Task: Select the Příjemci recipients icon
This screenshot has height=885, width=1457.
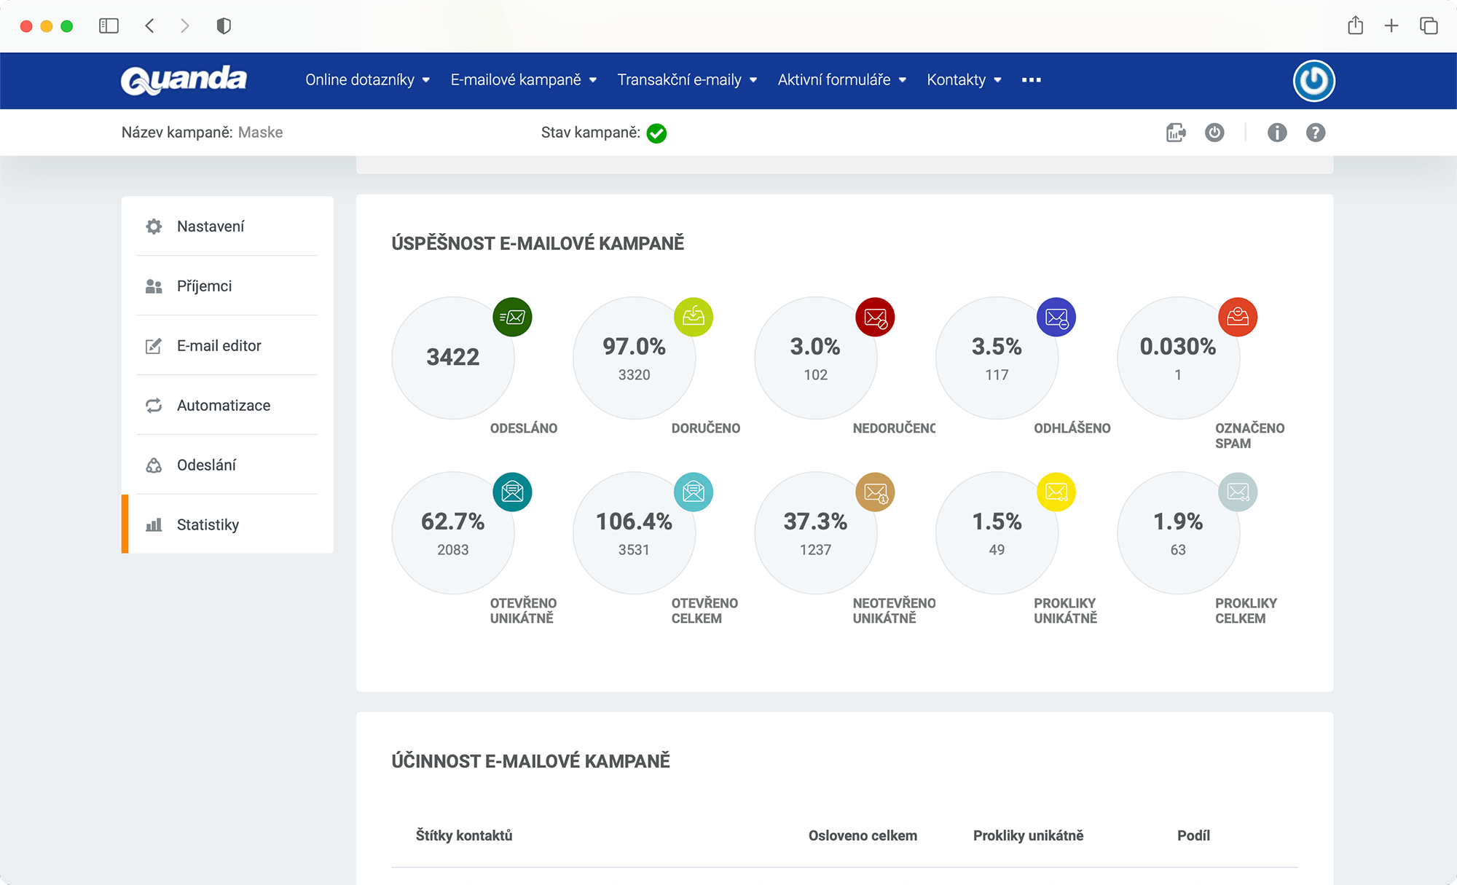Action: (x=153, y=286)
